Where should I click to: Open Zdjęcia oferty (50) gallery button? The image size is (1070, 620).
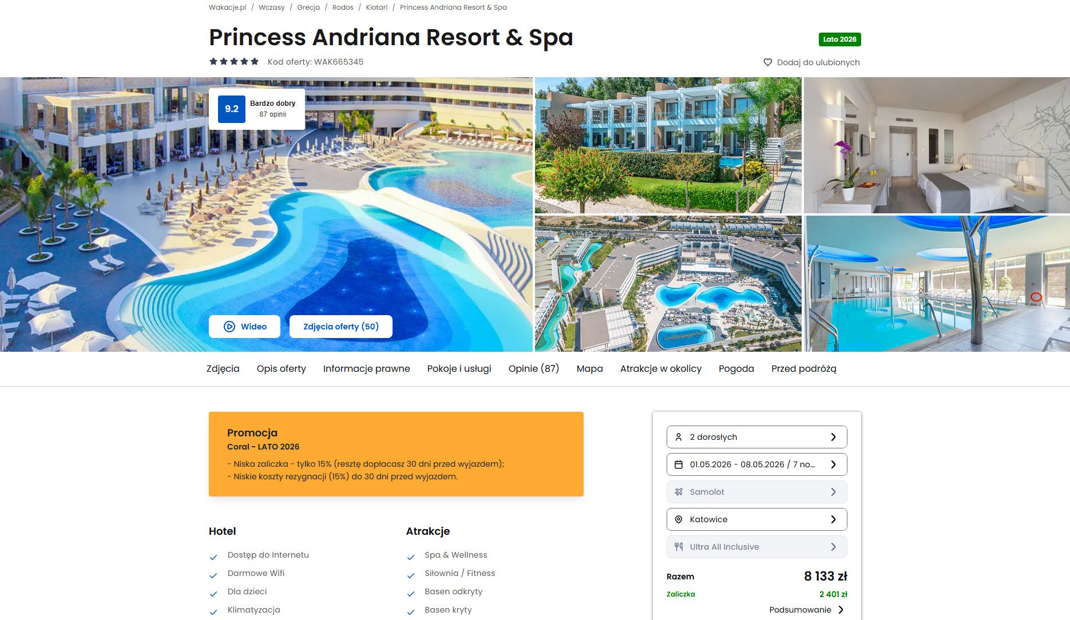click(341, 327)
